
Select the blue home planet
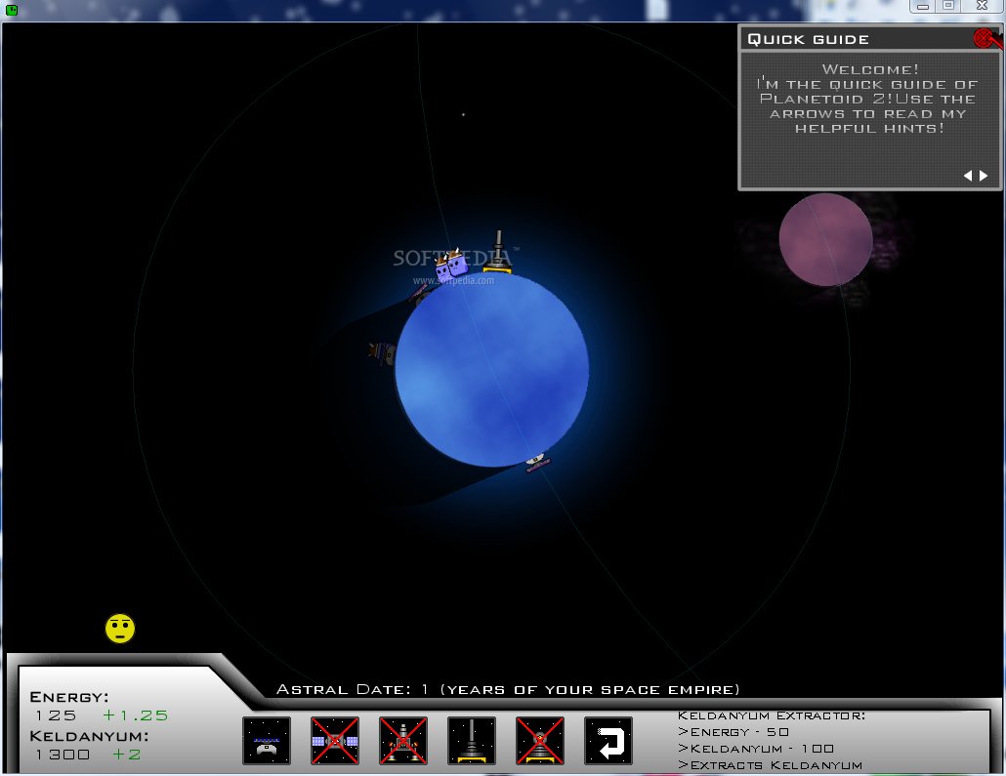pyautogui.click(x=492, y=369)
